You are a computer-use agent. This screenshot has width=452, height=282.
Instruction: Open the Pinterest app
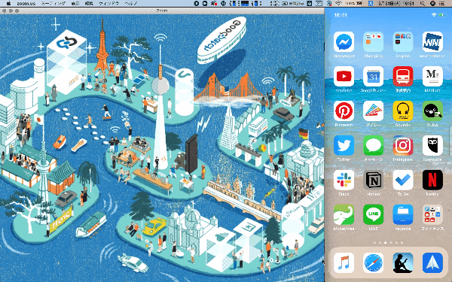pos(344,111)
